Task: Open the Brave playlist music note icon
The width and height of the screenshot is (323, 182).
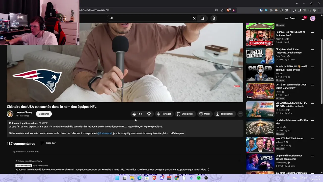Action: [294, 10]
